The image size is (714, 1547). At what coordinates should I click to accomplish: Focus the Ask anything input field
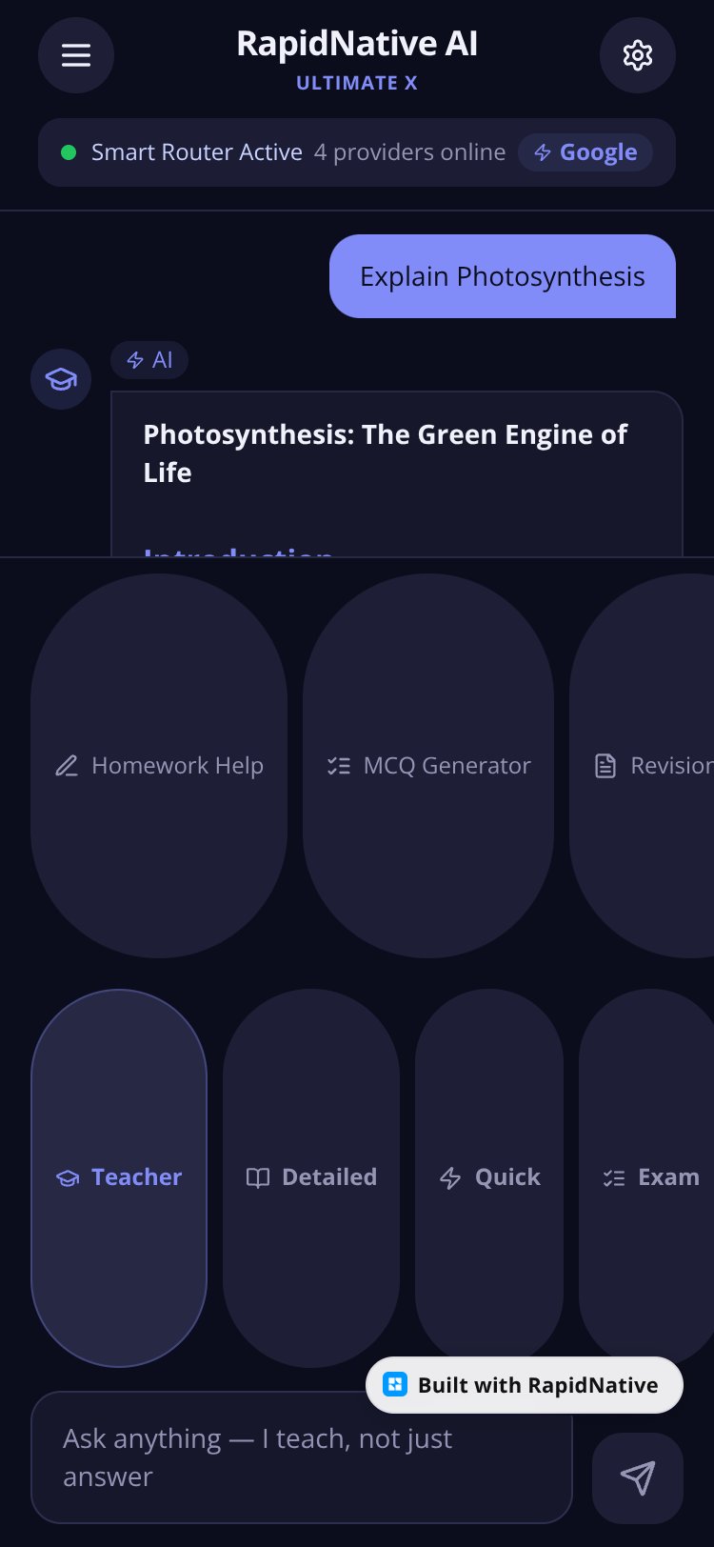point(302,1457)
